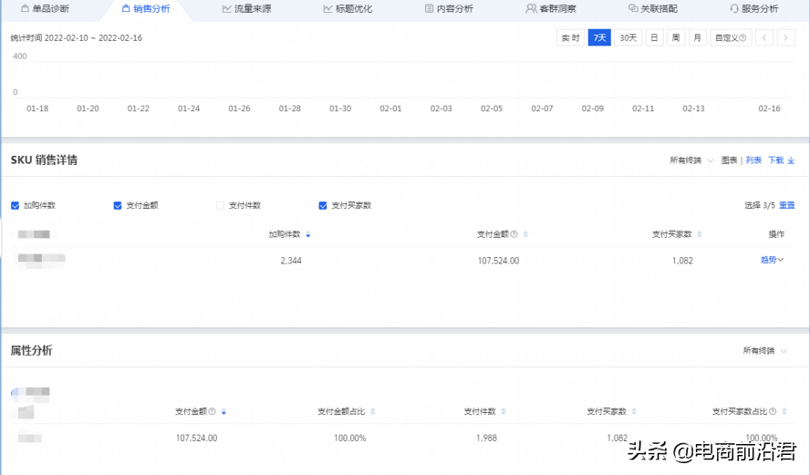Click attribute 支付金额占比 value 100.00%
Viewport: 810px width, 475px height.
(349, 438)
